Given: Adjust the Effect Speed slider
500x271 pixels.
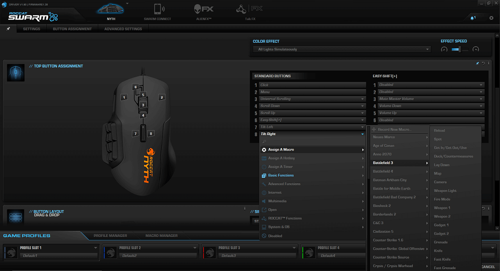Looking at the screenshot, I should (460, 50).
